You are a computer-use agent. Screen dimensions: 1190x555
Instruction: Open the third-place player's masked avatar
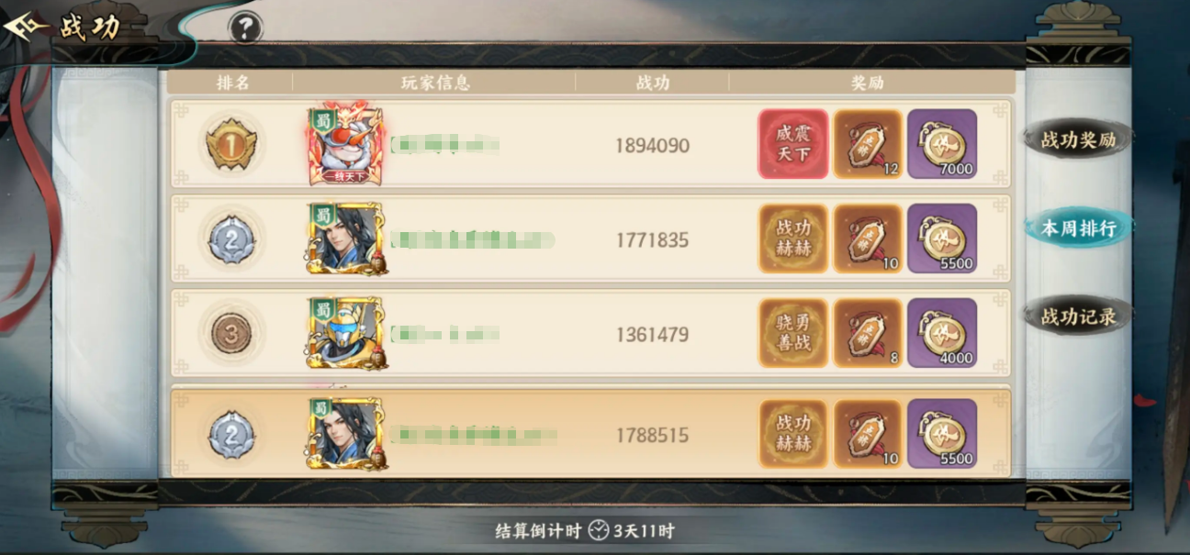346,334
